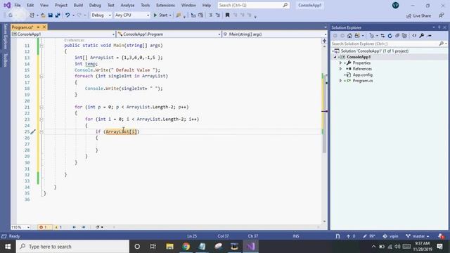
Task: Open the File menu
Action: pos(18,5)
